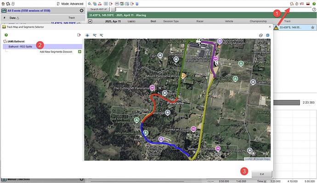Switch map view with the blue globe icon
317x183 pixels.
click(x=268, y=35)
